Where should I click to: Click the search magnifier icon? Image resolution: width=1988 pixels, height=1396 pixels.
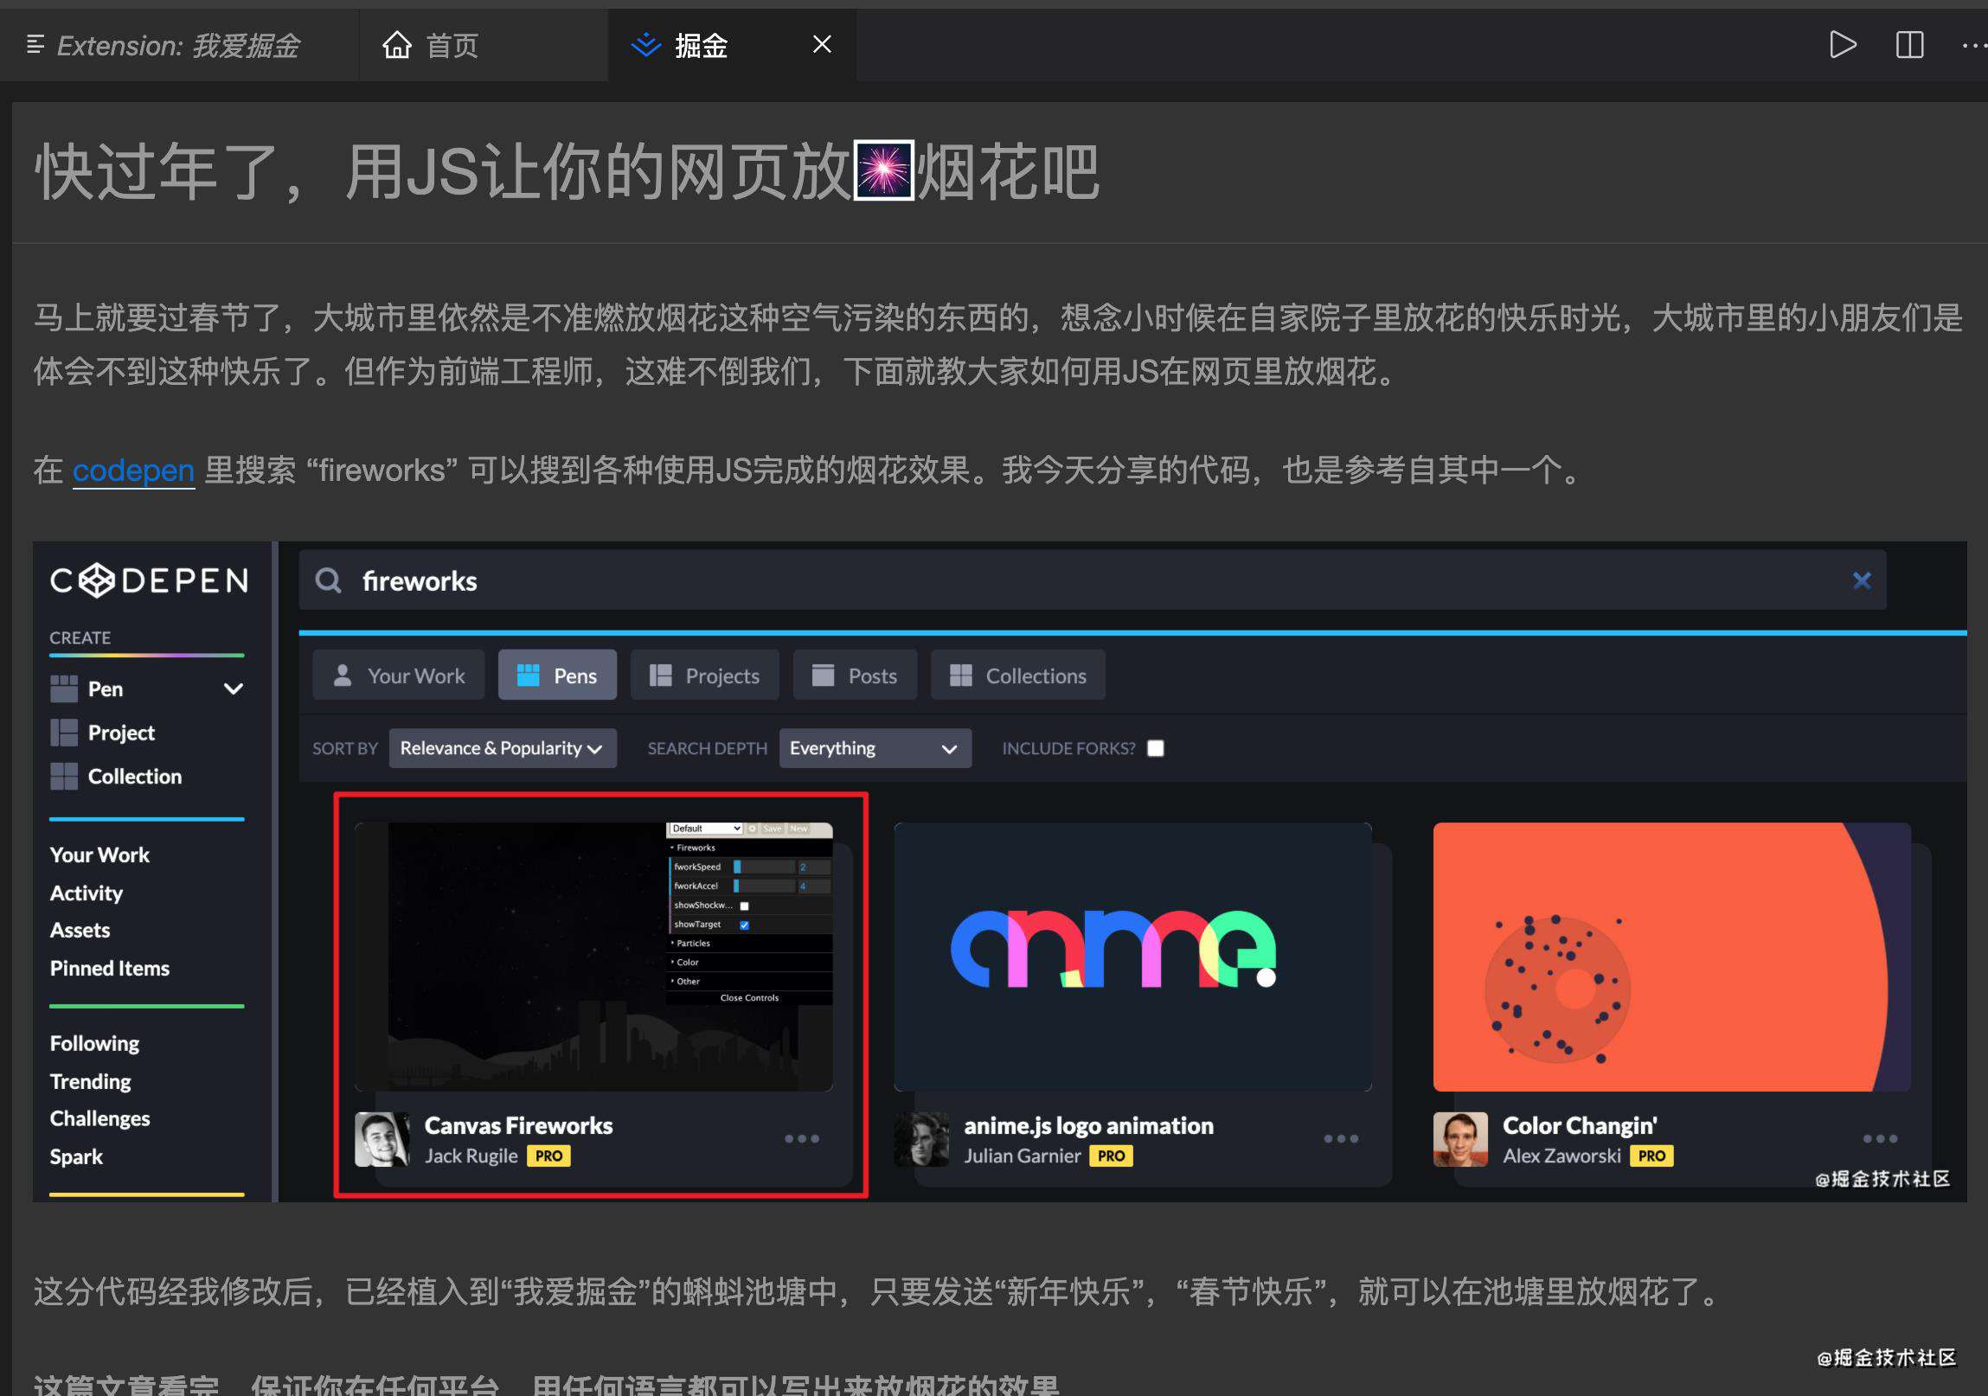(x=328, y=580)
